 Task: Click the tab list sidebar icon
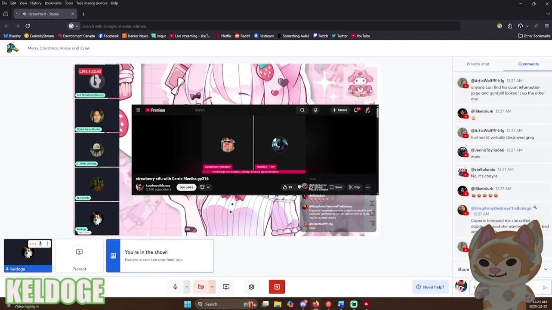6,14
